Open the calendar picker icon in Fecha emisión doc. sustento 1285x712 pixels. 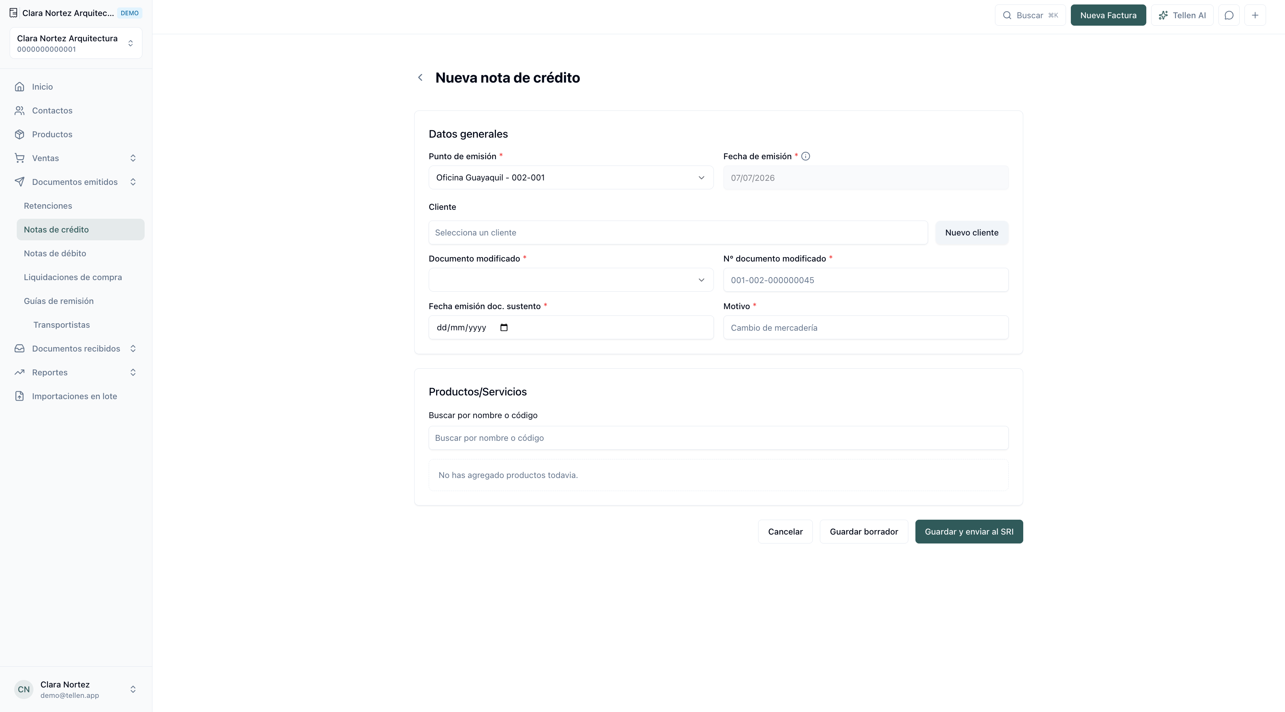(504, 327)
